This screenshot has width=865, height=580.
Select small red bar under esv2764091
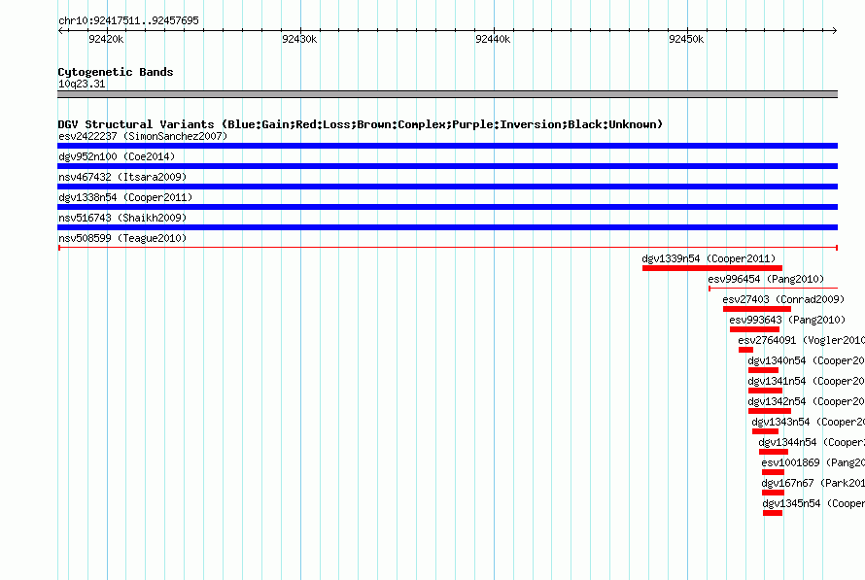pos(745,350)
